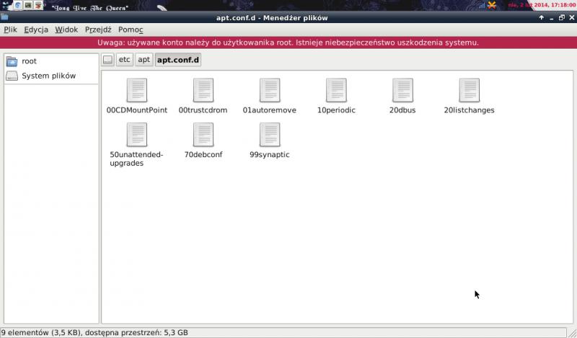
Task: Select System plików in the sidebar
Action: click(48, 76)
